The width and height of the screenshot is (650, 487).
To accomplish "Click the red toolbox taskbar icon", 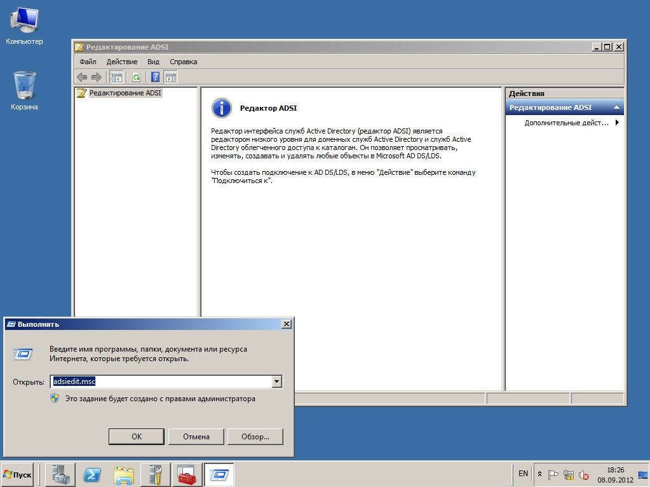I will 187,474.
